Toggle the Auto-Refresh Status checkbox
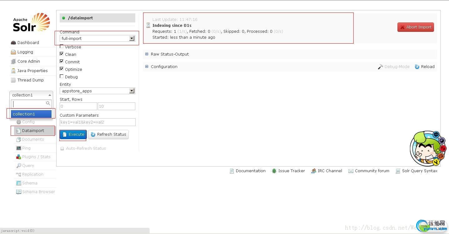Image resolution: width=449 pixels, height=234 pixels. point(62,149)
